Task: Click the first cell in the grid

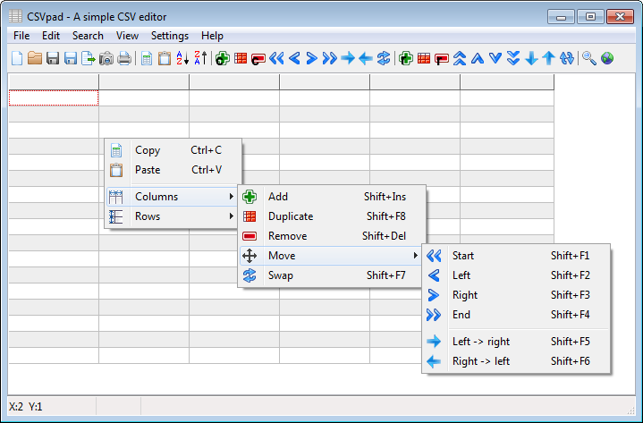Action: tap(54, 98)
